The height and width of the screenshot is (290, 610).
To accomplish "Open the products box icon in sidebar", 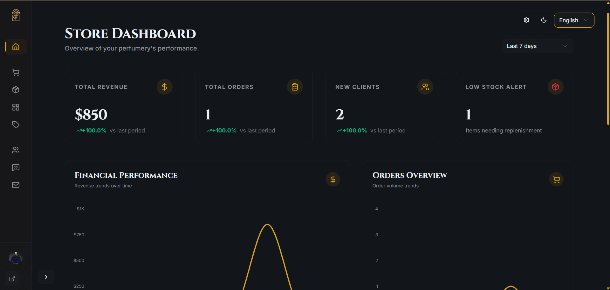I will [16, 90].
